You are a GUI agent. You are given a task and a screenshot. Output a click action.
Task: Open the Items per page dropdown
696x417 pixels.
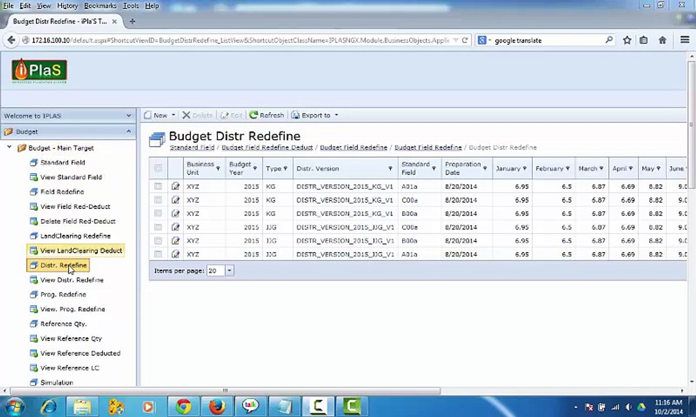click(229, 270)
